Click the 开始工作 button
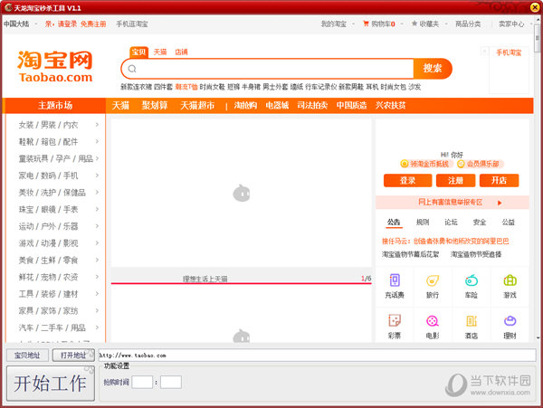Image resolution: width=543 pixels, height=408 pixels. click(x=51, y=384)
